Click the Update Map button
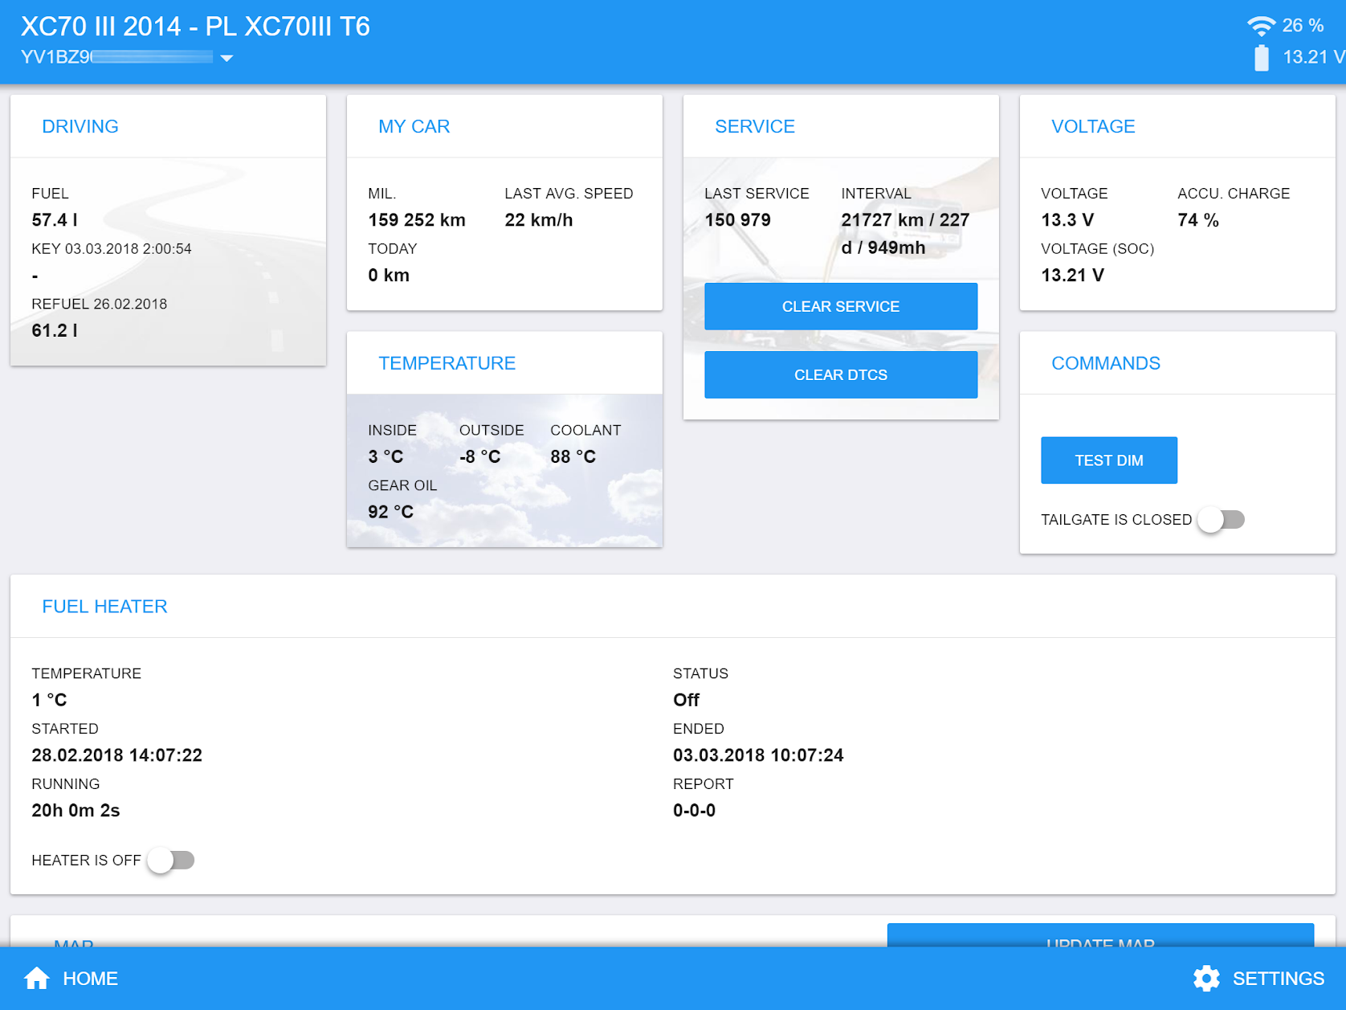Viewport: 1346px width, 1010px height. pos(1099,937)
